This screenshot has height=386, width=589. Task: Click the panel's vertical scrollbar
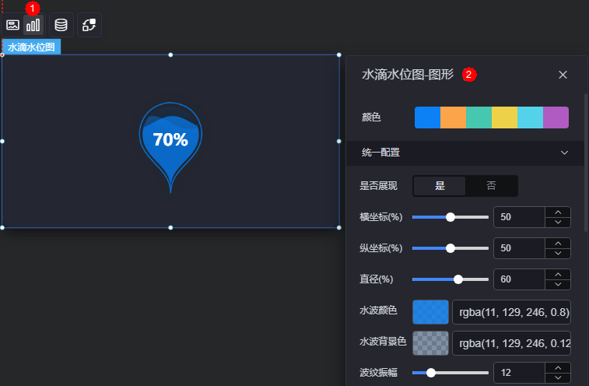[587, 162]
